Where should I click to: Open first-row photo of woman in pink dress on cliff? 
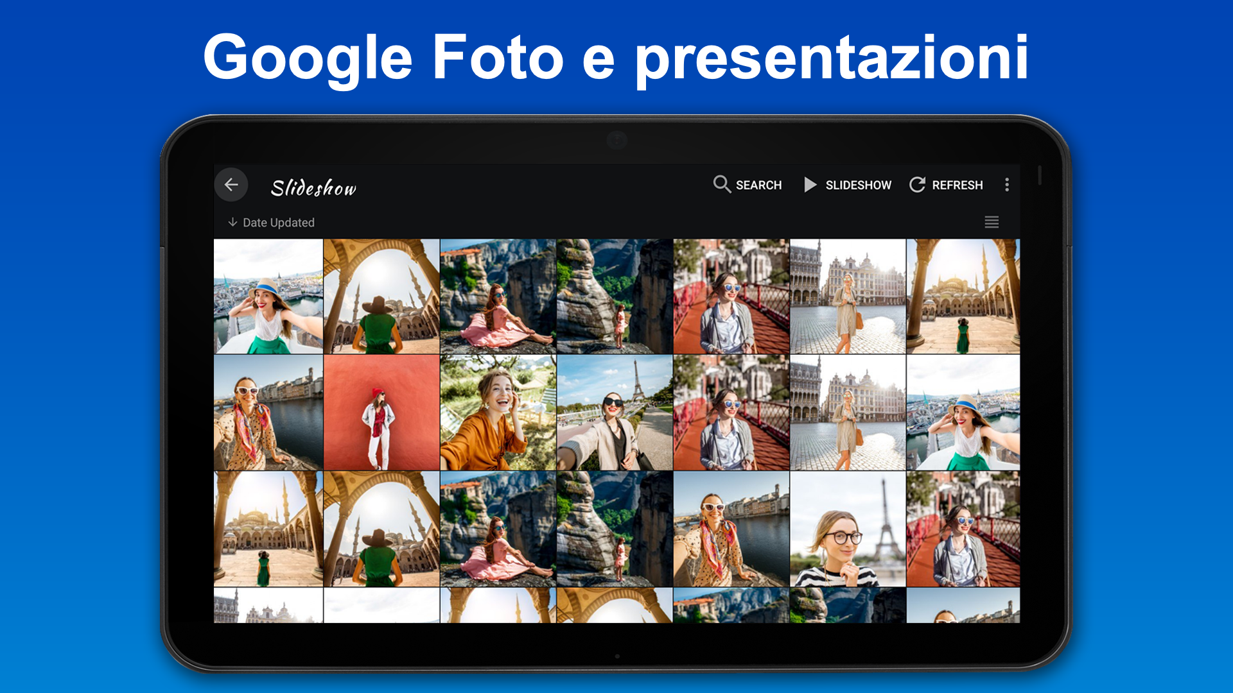(x=498, y=296)
